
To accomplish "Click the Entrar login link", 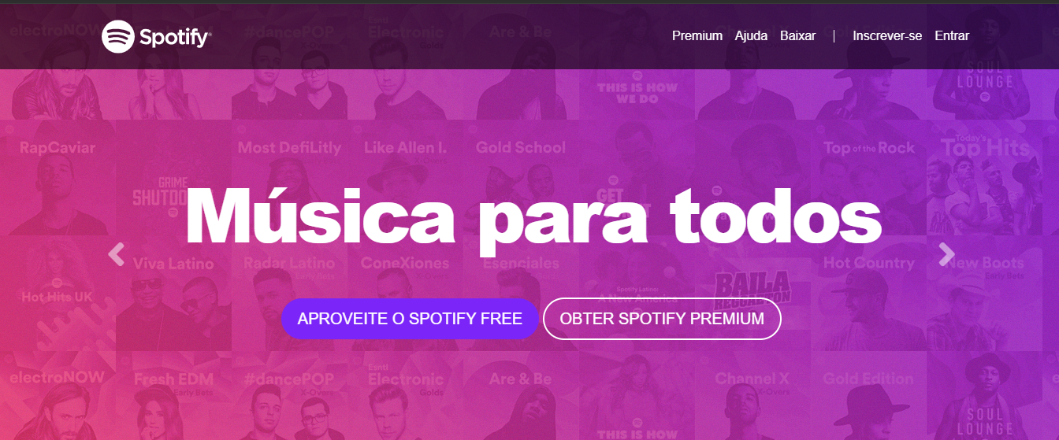I will [952, 35].
